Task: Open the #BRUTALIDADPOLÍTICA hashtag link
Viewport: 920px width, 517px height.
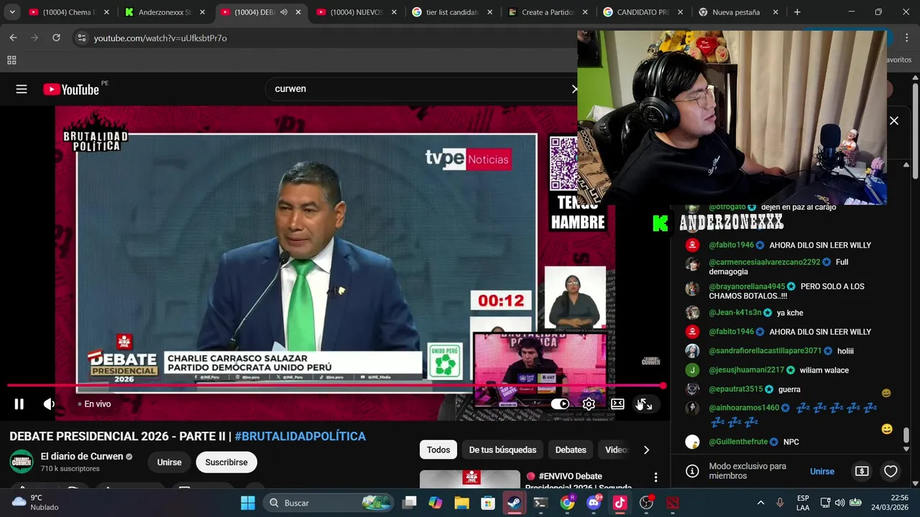Action: point(300,436)
